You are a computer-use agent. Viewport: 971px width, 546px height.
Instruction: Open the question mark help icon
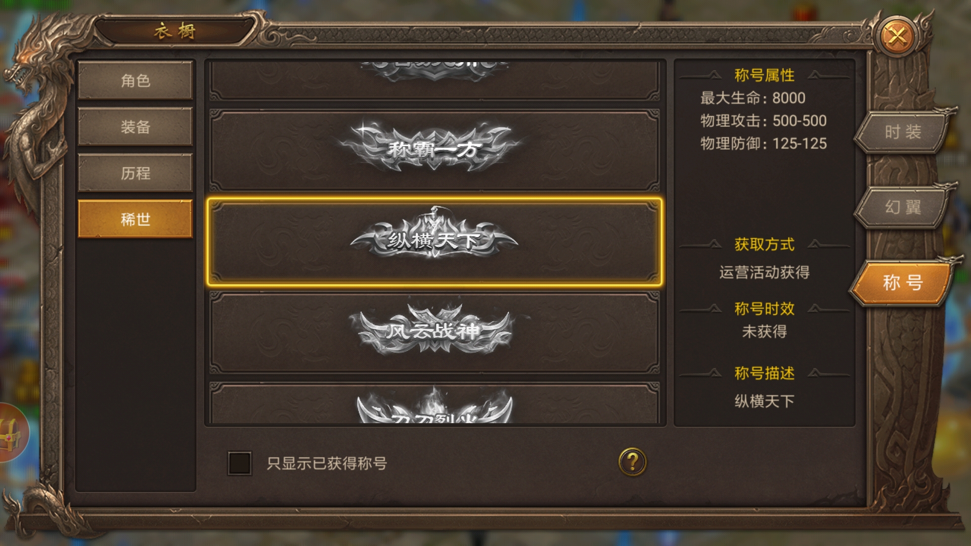point(632,462)
